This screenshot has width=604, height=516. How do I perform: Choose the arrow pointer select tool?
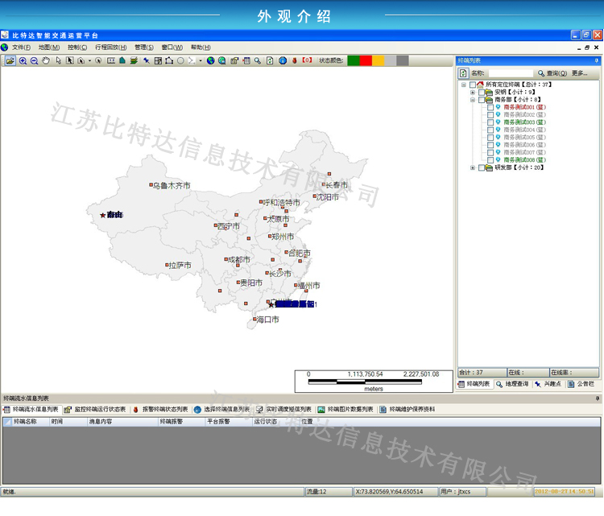click(x=59, y=60)
